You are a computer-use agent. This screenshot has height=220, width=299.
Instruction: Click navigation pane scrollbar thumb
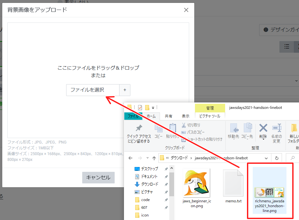(x=171, y=184)
